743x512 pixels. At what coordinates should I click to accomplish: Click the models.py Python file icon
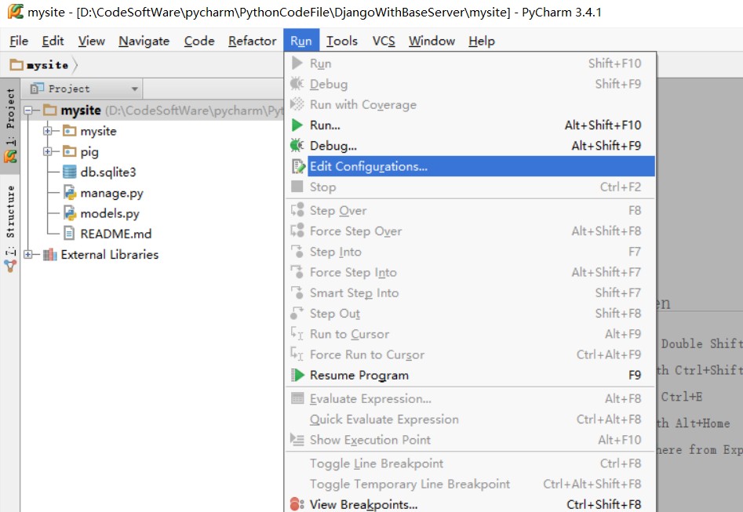tap(70, 213)
